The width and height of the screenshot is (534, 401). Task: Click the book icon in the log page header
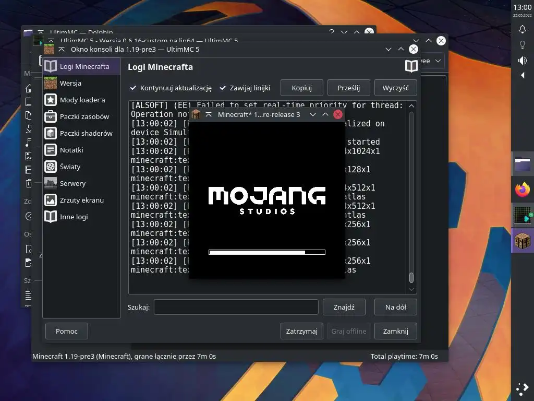[x=411, y=66]
